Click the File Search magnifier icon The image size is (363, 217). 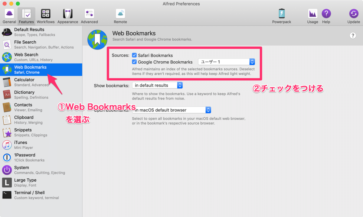pyautogui.click(x=7, y=44)
